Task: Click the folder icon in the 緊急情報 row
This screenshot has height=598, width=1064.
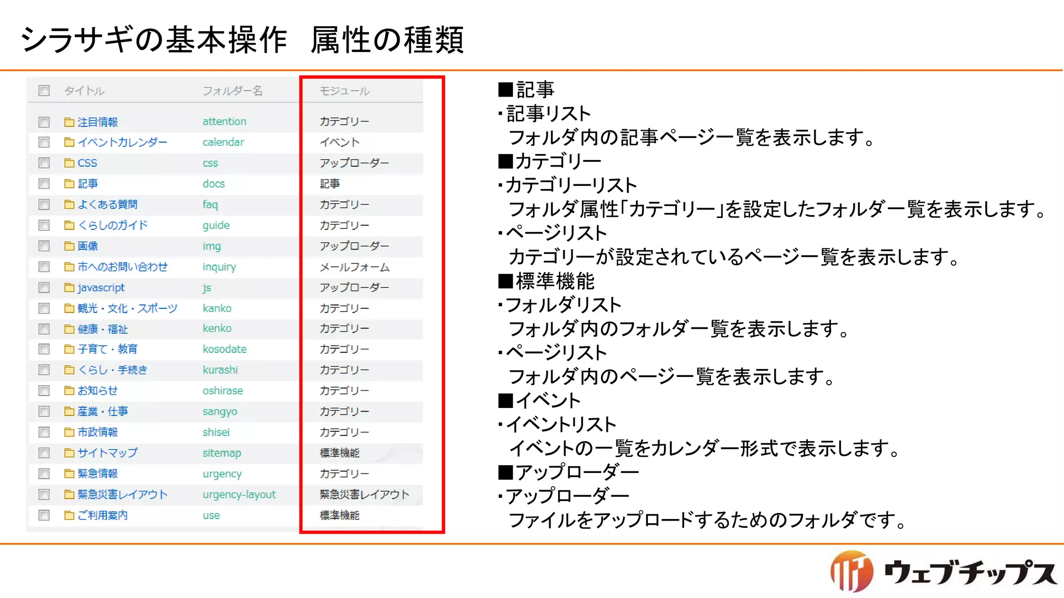Action: point(69,474)
